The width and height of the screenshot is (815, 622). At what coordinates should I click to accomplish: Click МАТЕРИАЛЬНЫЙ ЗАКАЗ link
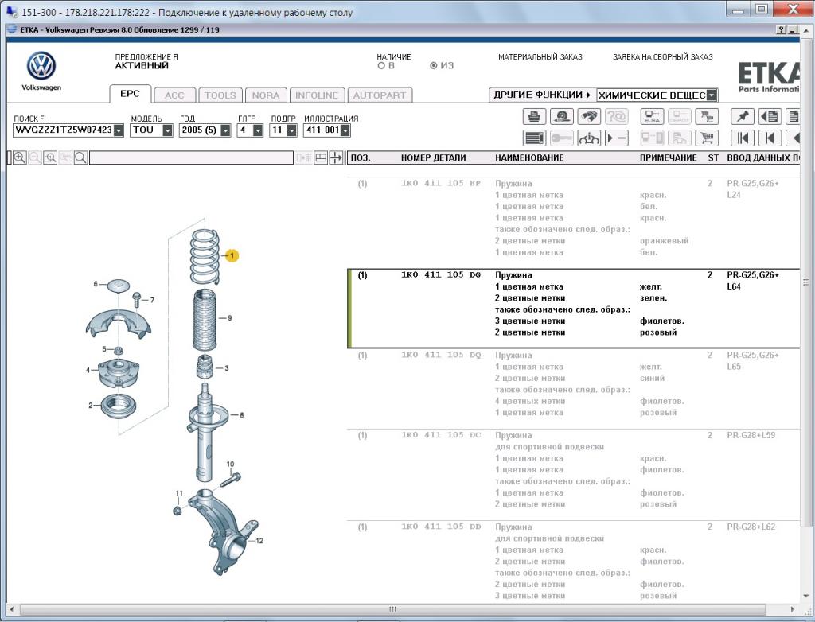(540, 57)
